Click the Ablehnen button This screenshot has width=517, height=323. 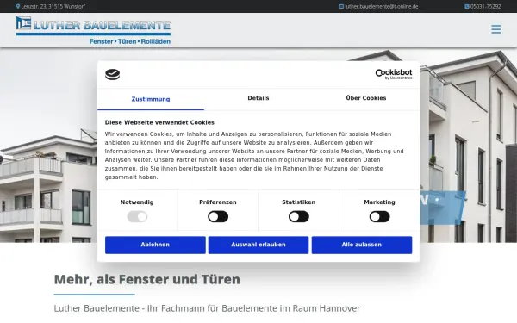click(x=155, y=245)
